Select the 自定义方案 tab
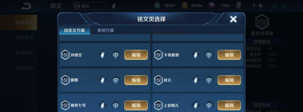The height and width of the screenshot is (112, 303). point(74,30)
